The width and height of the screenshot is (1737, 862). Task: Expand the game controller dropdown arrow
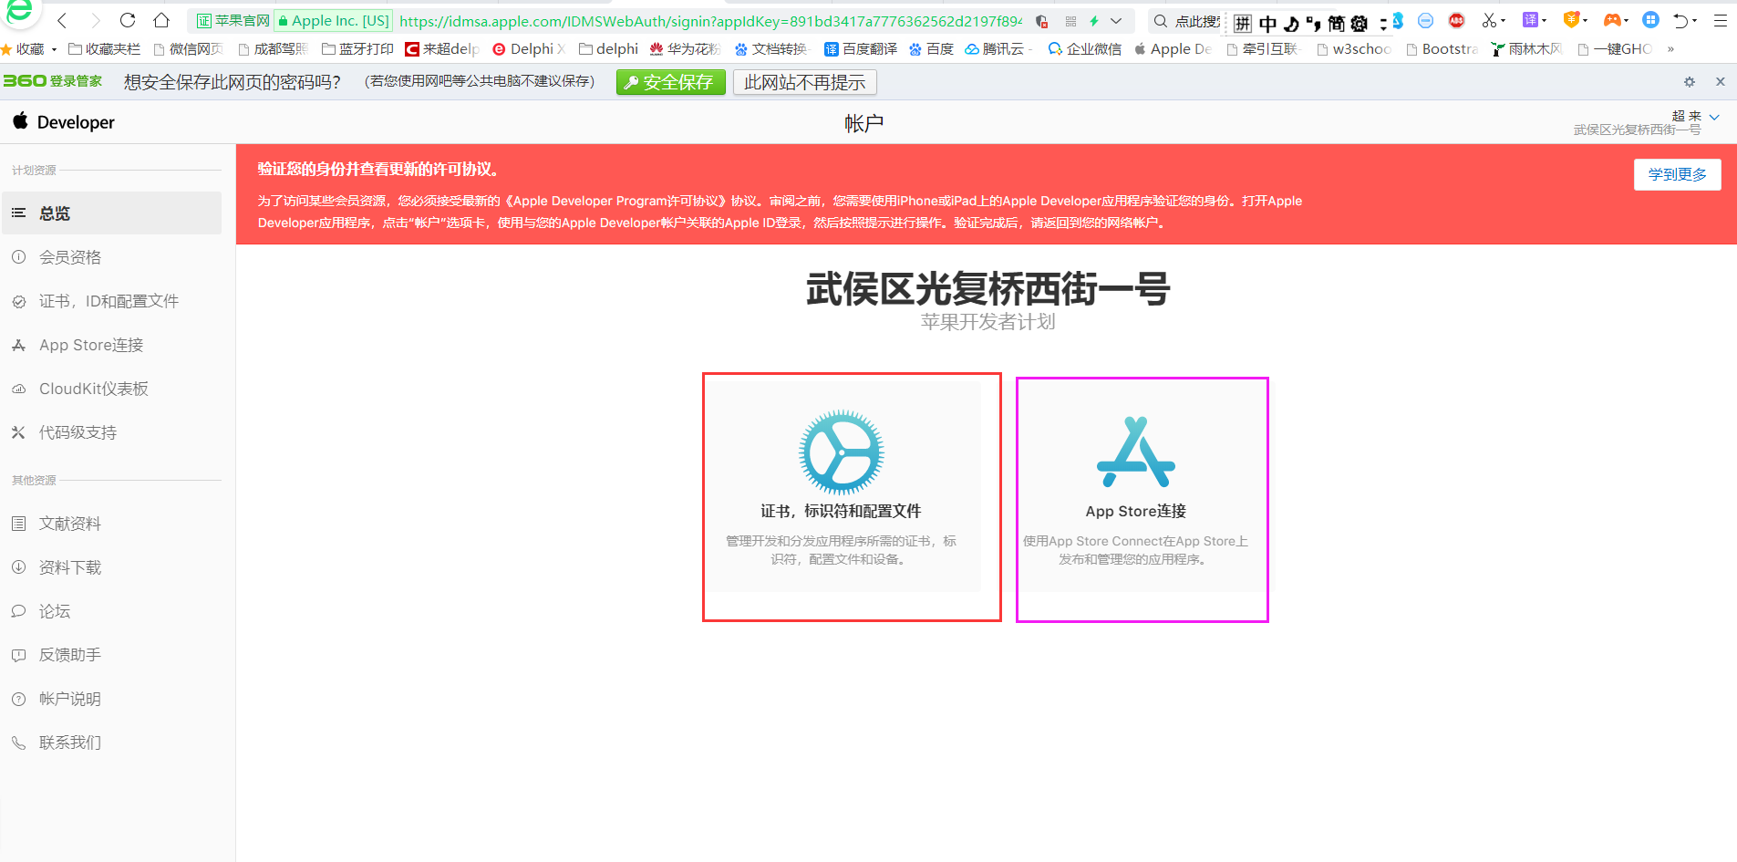click(x=1627, y=21)
